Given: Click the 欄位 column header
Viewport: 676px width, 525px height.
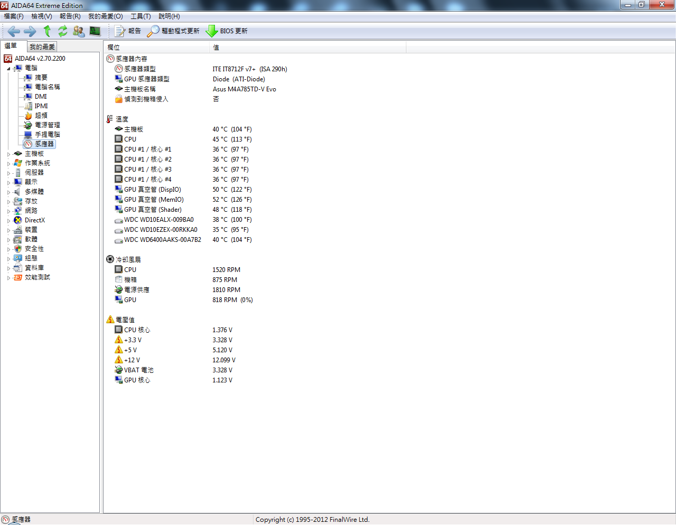Looking at the screenshot, I should pyautogui.click(x=156, y=48).
